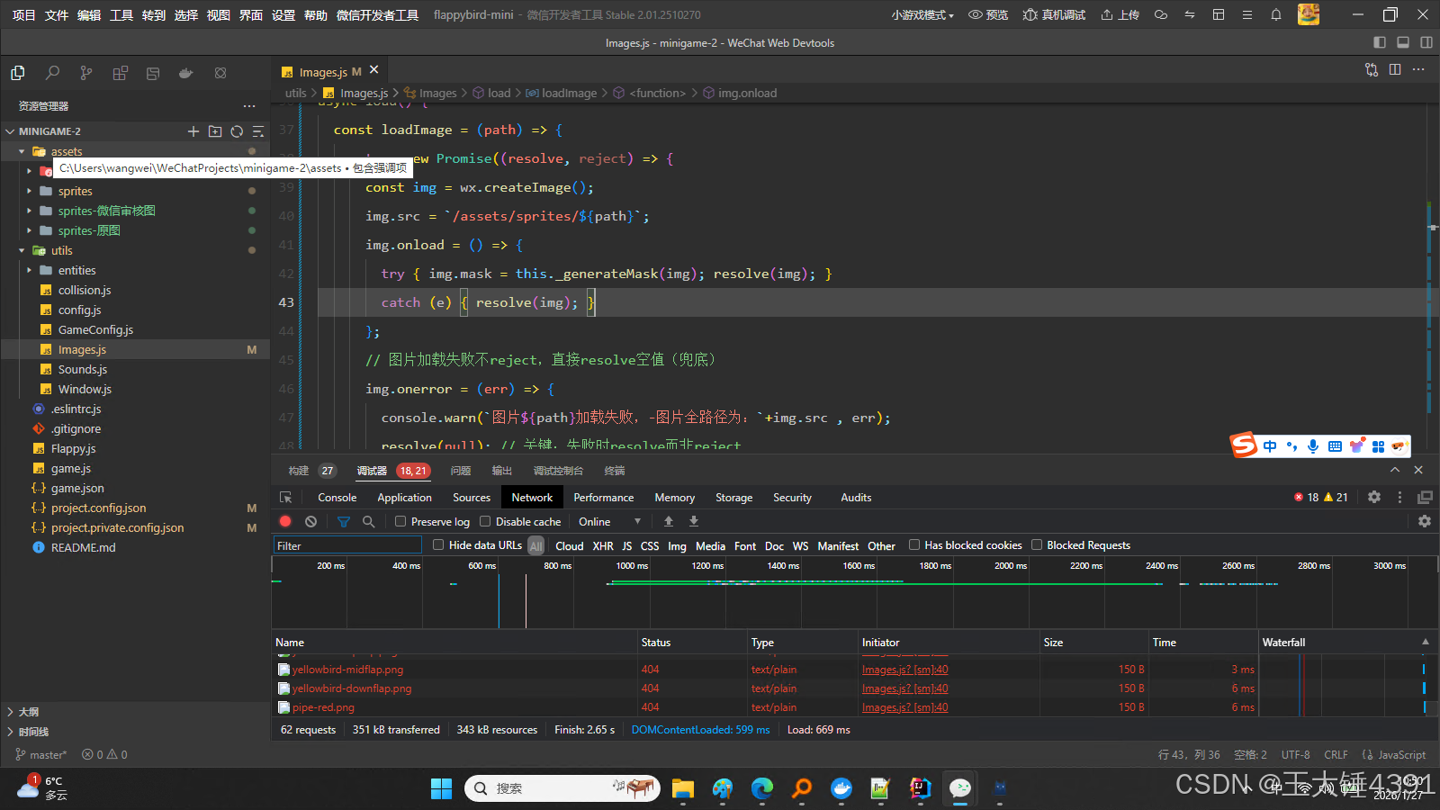Screen dimensions: 1440x810
Task: Expand the 时间线 timeline section
Action: click(x=10, y=732)
